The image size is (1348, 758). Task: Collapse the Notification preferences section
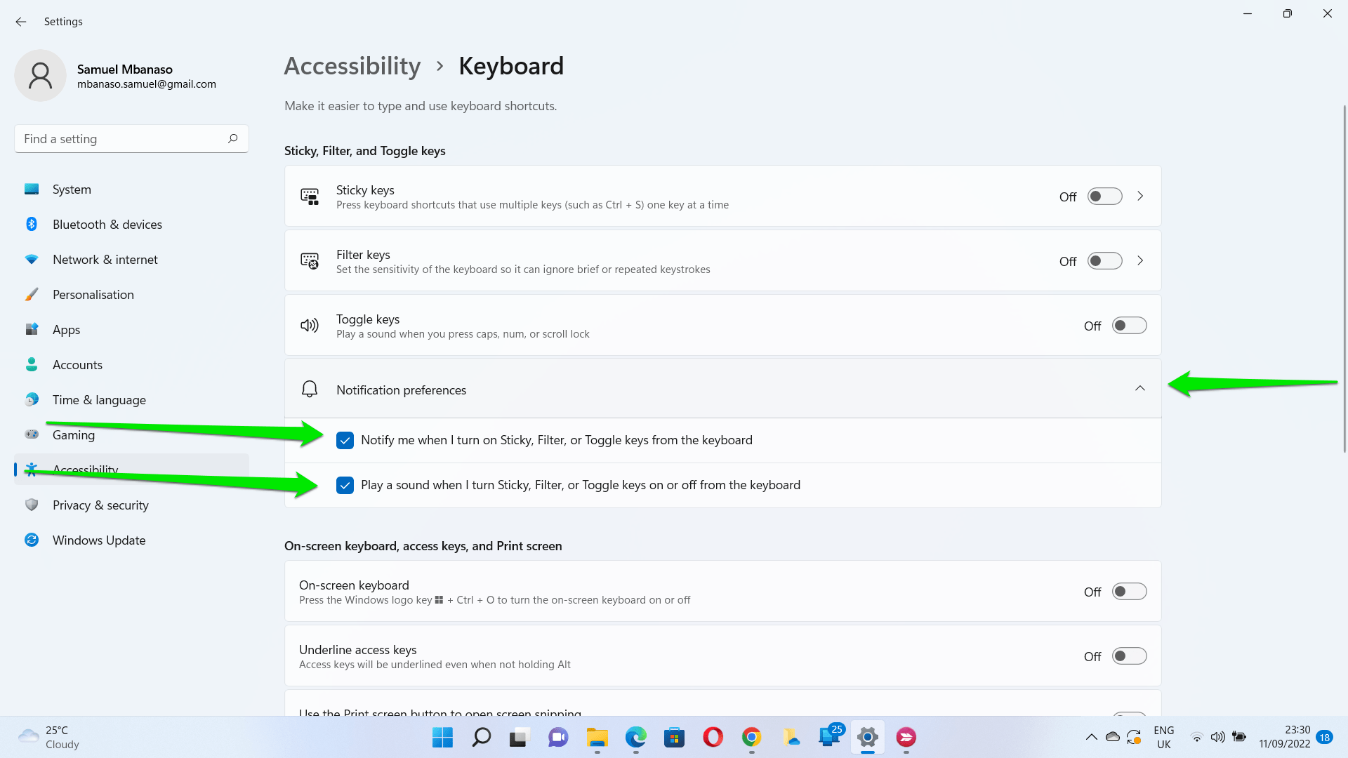click(1139, 389)
